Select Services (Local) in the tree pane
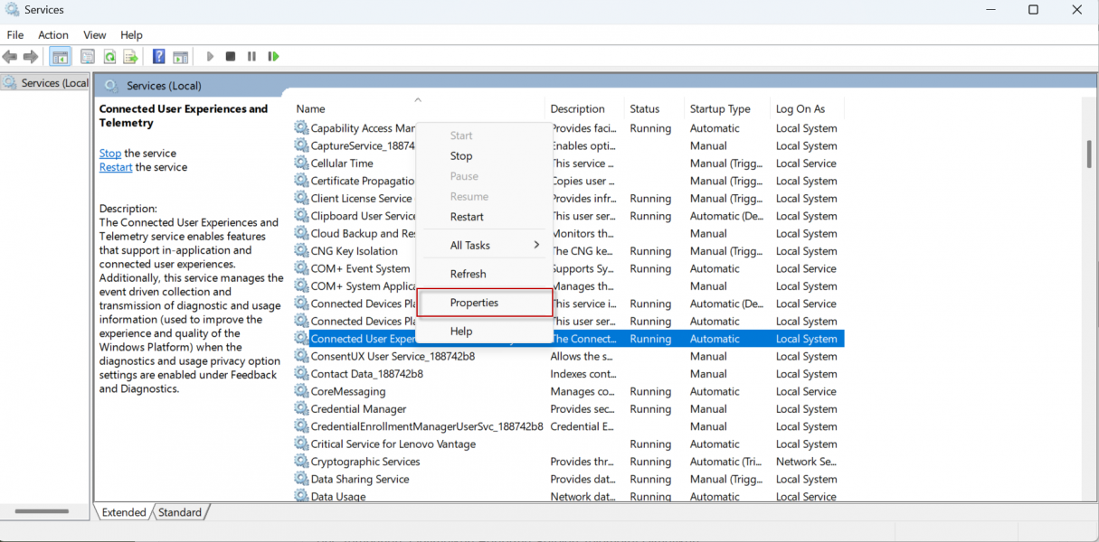1099x542 pixels. pyautogui.click(x=54, y=83)
